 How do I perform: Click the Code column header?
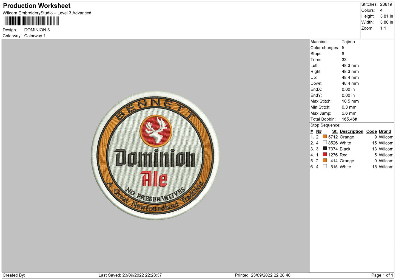[x=372, y=131]
